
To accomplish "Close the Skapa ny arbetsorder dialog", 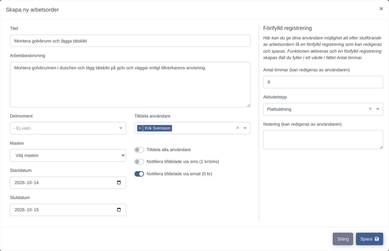I will point(381,9).
